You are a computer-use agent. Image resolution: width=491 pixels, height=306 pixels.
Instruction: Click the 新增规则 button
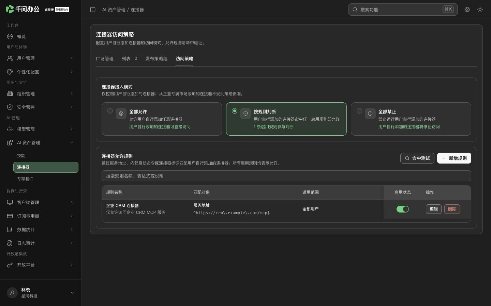(454, 158)
